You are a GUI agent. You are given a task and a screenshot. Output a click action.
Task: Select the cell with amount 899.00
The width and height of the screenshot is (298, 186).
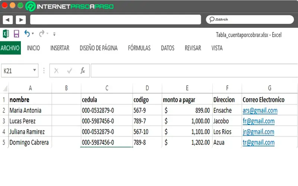pyautogui.click(x=187, y=110)
